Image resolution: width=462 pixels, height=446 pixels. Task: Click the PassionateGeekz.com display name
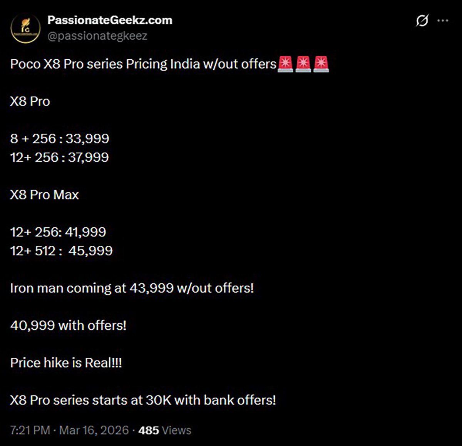pos(109,20)
